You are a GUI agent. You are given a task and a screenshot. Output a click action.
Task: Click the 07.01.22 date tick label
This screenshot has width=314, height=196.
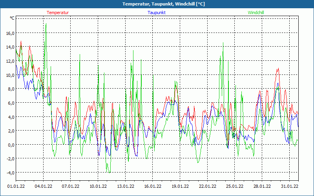71,187
